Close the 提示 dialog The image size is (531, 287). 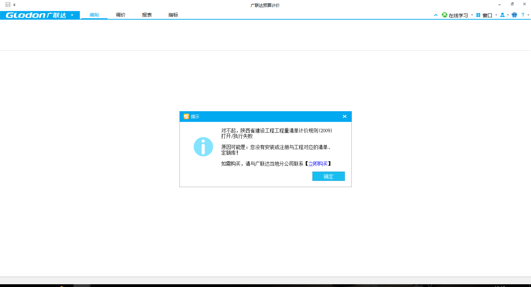(x=345, y=116)
